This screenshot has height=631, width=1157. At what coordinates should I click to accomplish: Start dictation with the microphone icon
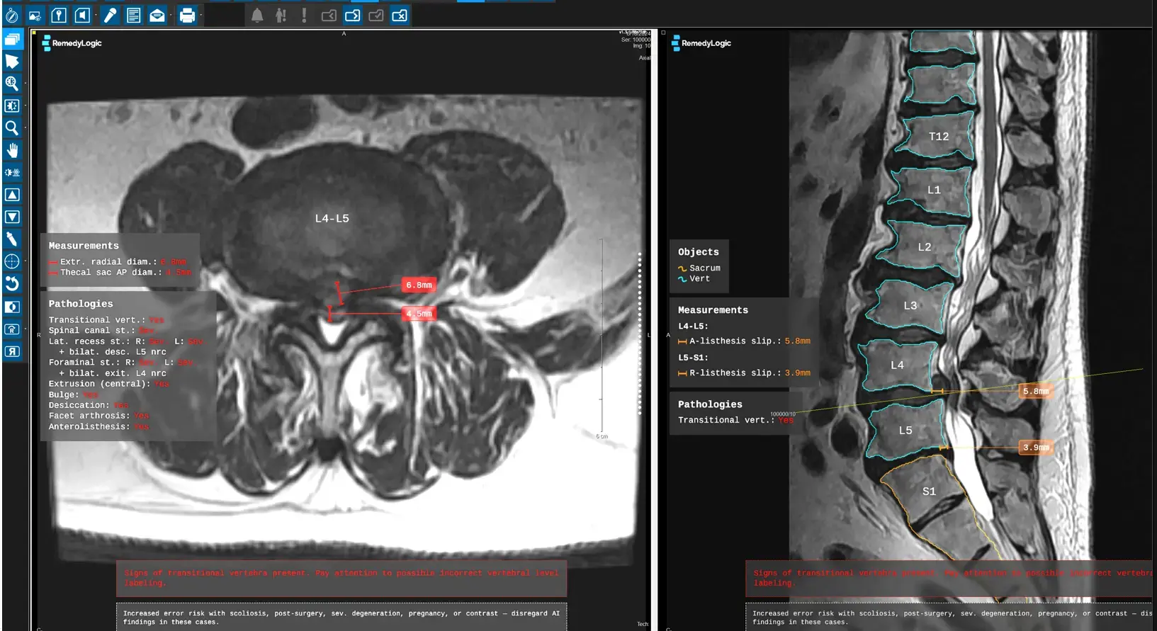tap(111, 16)
